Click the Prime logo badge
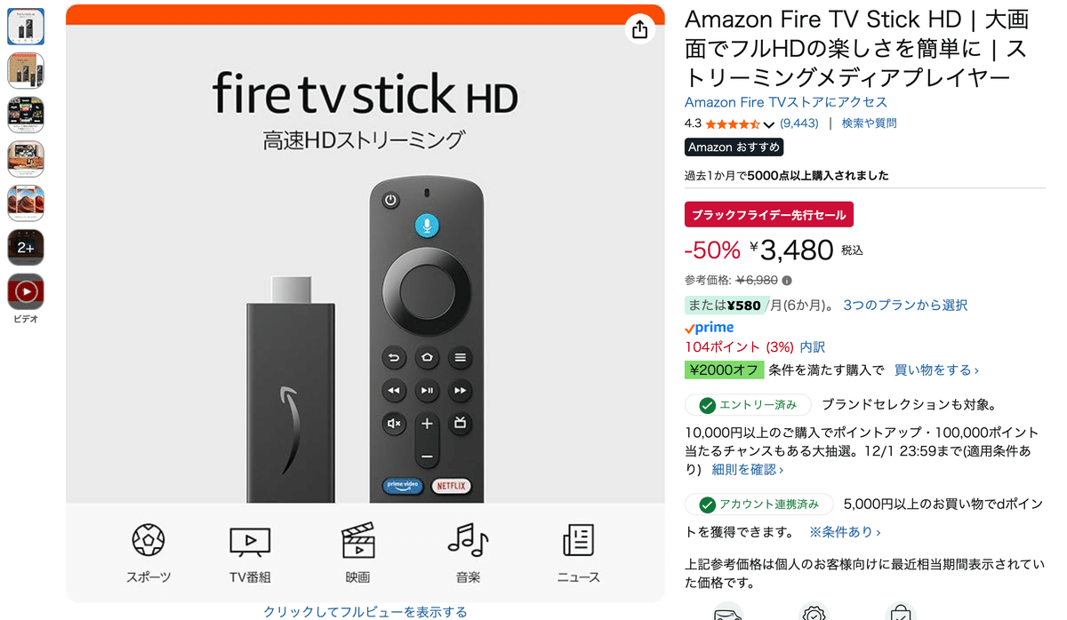Screen dimensions: 1067x620 pyautogui.click(x=709, y=328)
